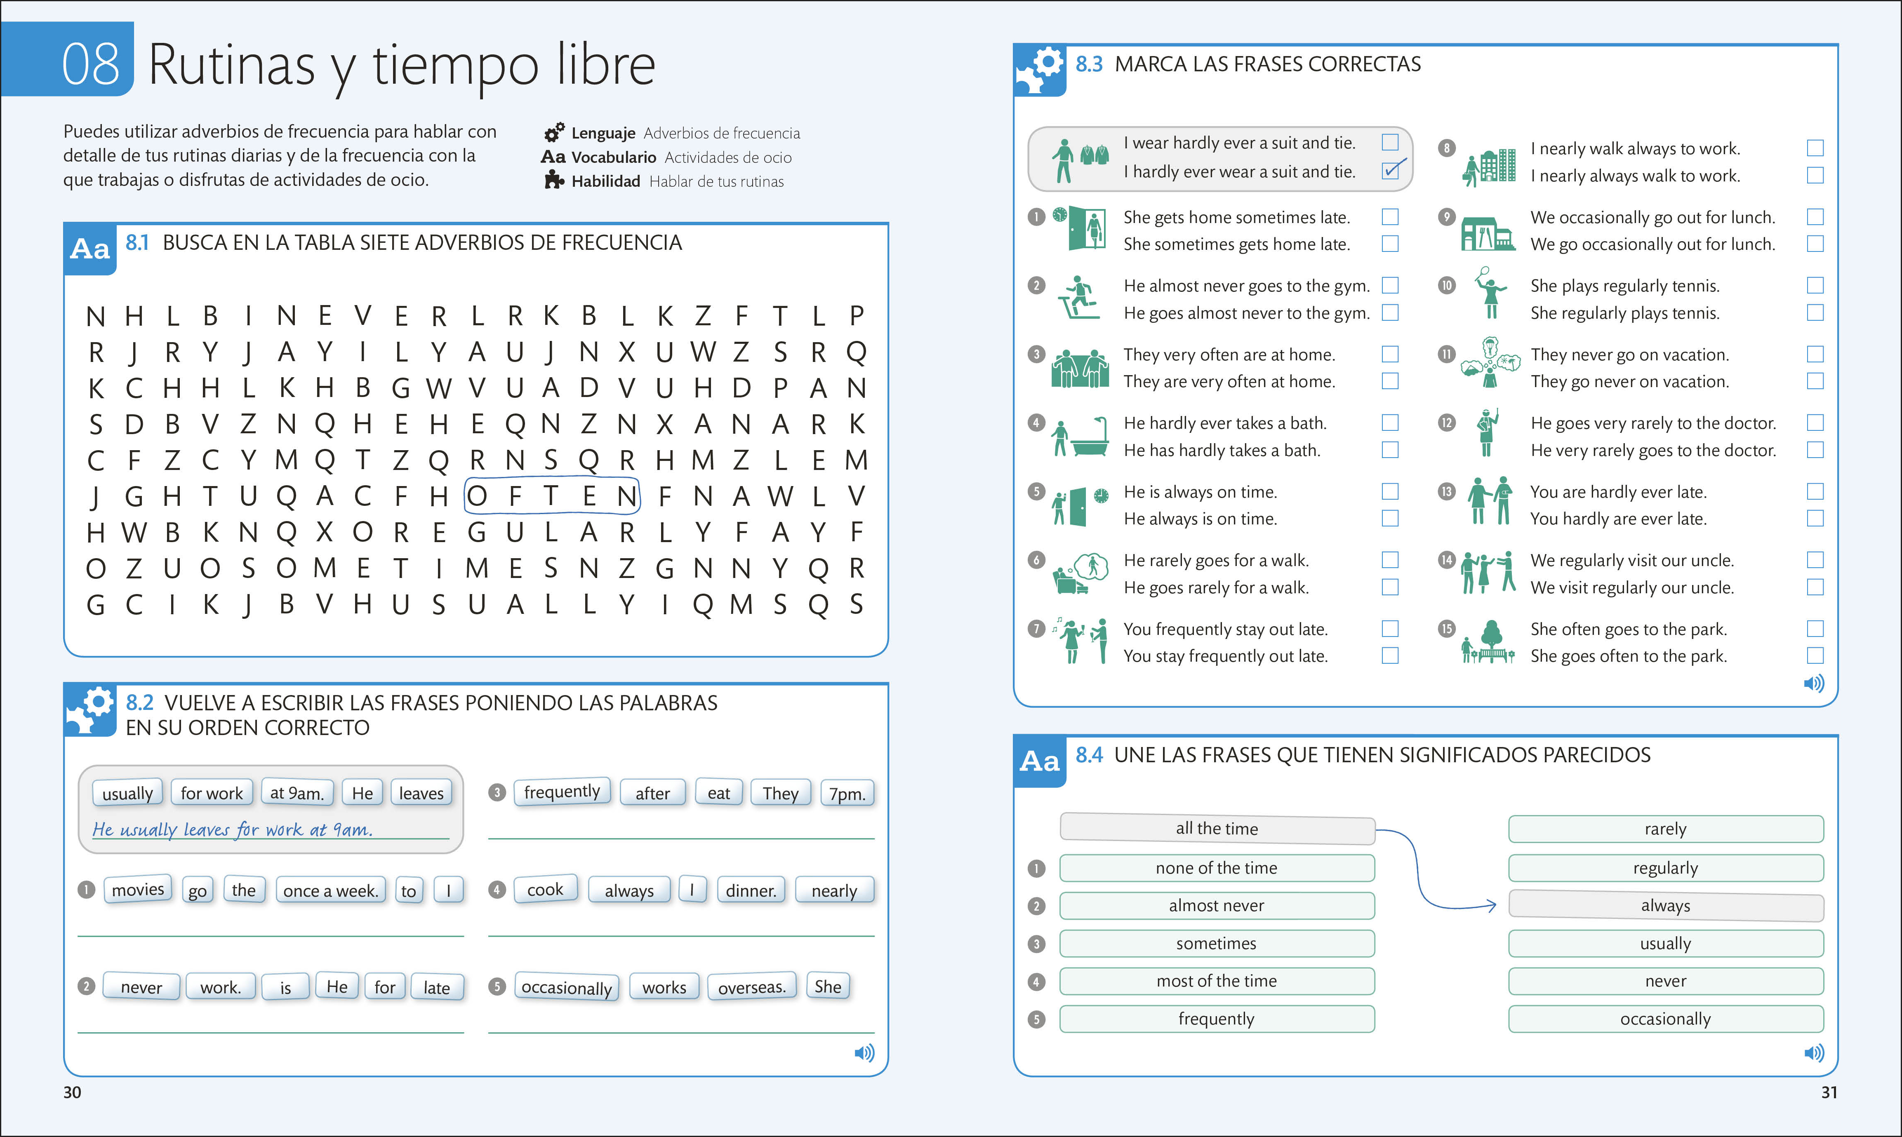Click the 'nearly' word tile in sentence 4
The height and width of the screenshot is (1137, 1902).
tap(835, 890)
